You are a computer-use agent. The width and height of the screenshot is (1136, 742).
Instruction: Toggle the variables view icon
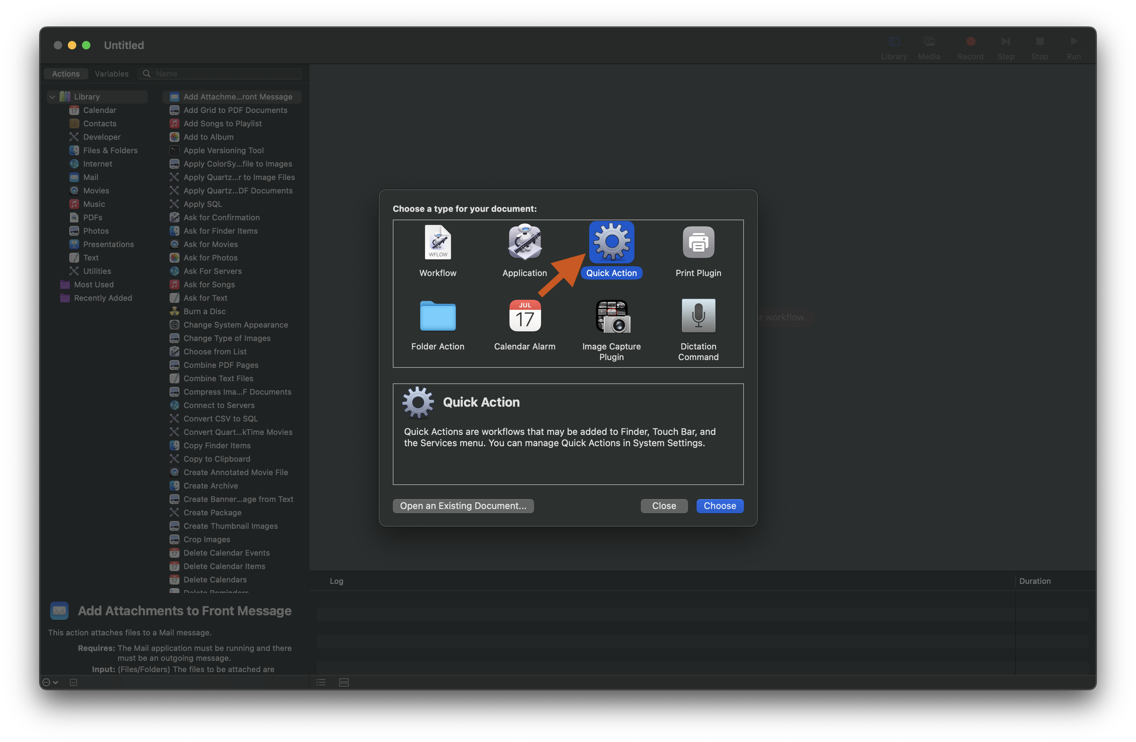click(x=344, y=682)
